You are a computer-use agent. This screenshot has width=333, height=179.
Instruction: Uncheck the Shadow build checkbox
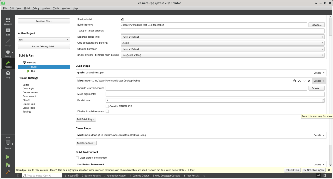tap(122, 19)
